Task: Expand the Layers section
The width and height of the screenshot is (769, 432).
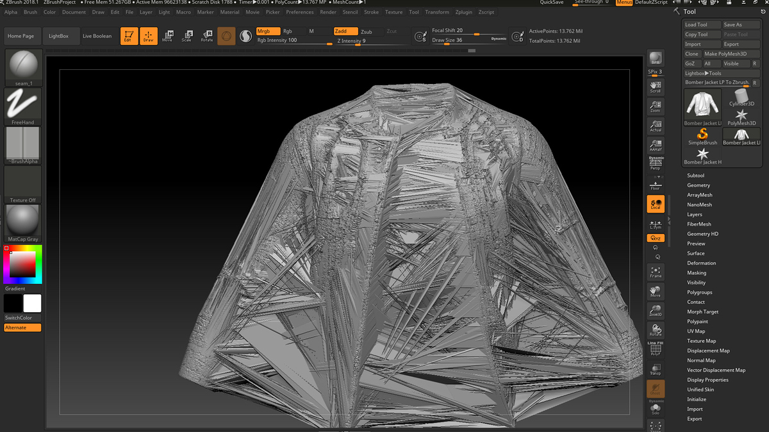Action: tap(695, 214)
